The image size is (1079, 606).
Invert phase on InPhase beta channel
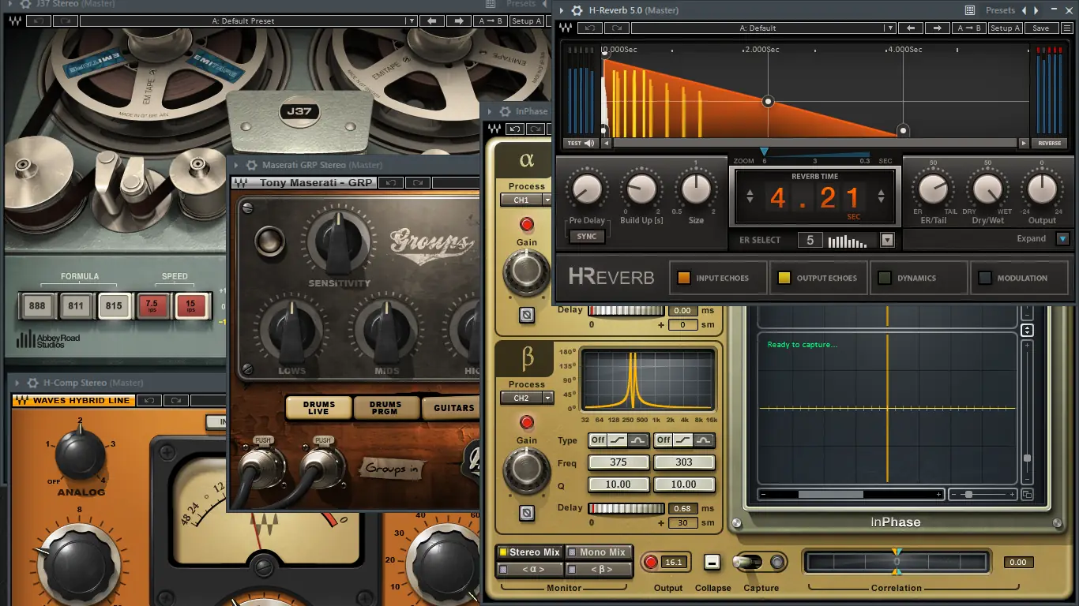[x=527, y=513]
